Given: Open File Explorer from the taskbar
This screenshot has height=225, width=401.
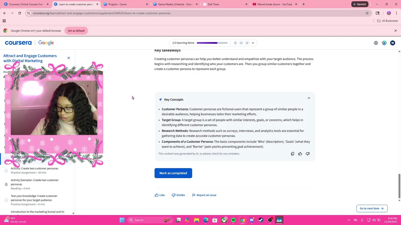Looking at the screenshot, I should pyautogui.click(x=196, y=220).
